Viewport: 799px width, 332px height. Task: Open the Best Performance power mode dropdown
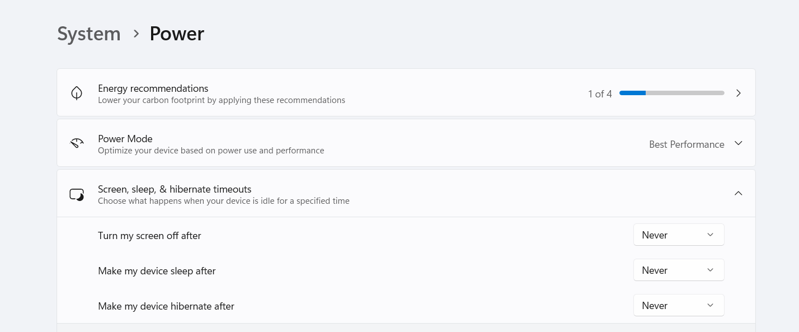coord(687,144)
